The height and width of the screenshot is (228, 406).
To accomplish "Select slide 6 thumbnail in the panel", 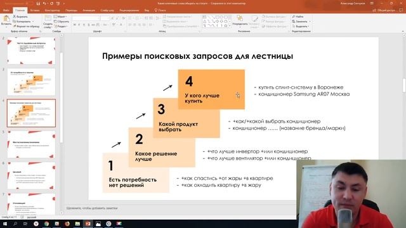I will click(x=31, y=175).
